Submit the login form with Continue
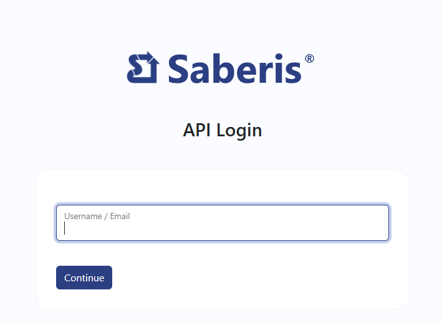The width and height of the screenshot is (442, 323). [84, 278]
